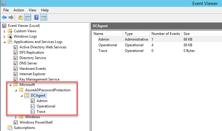The width and height of the screenshot is (222, 131).
Task: Select Key Management Service in tree
Action: tap(40, 79)
